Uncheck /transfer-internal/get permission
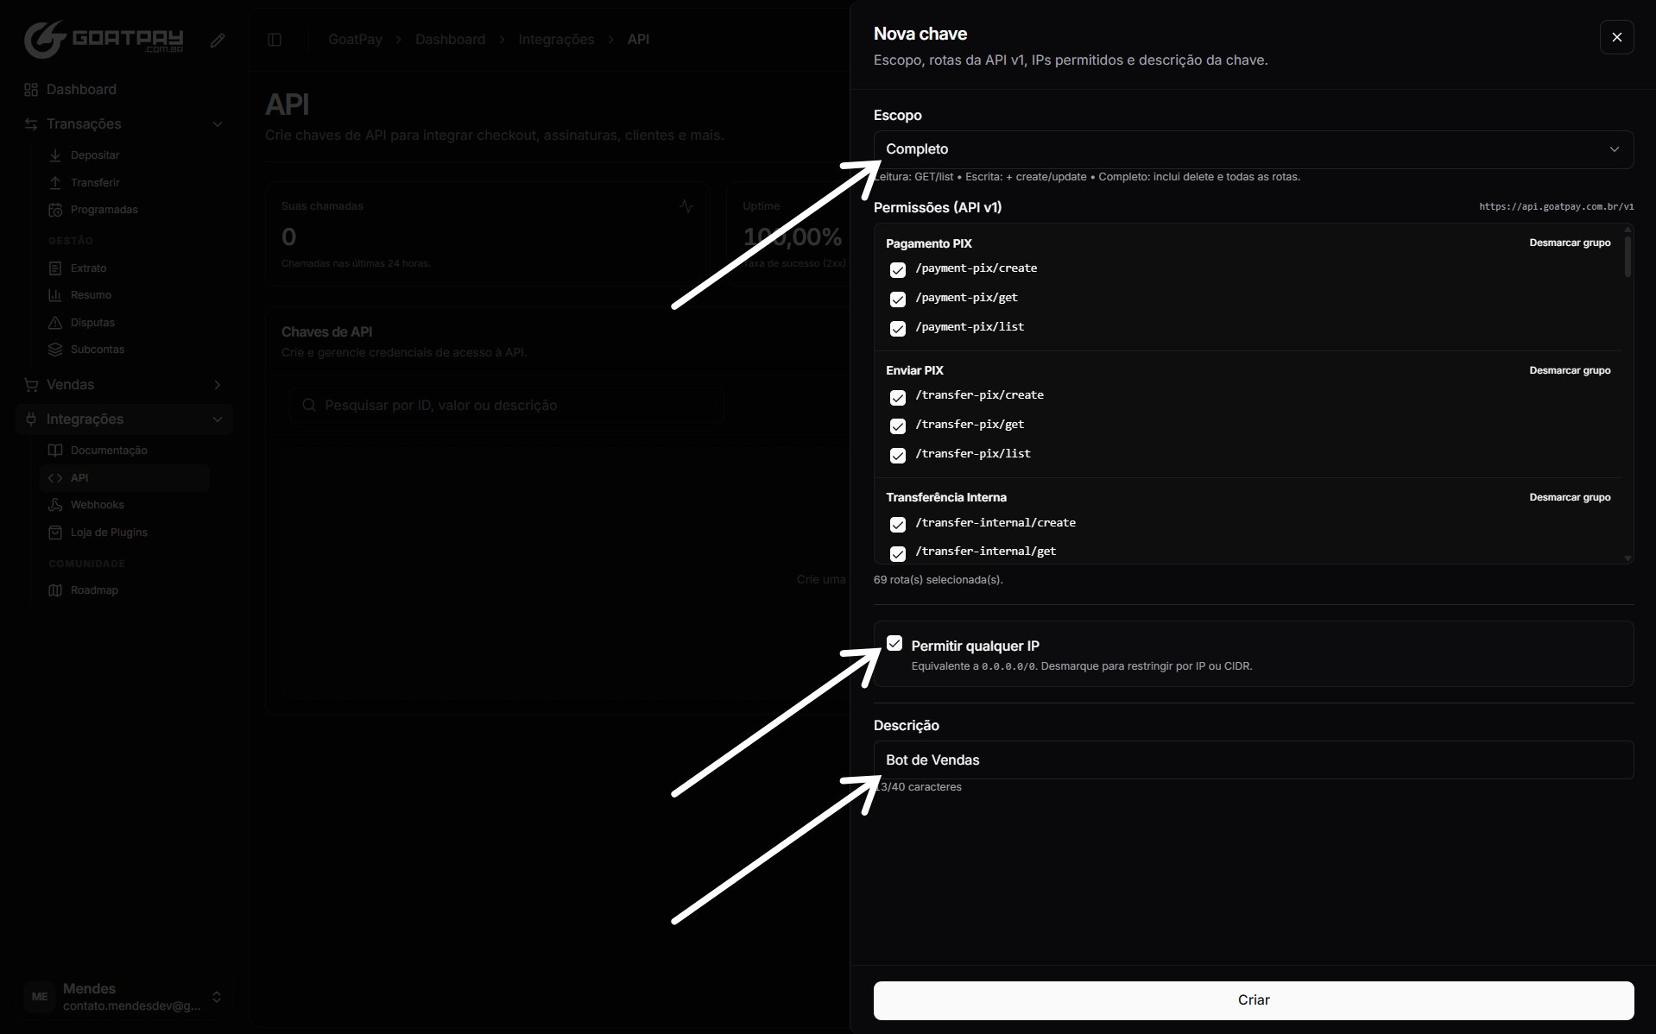The image size is (1656, 1034). 898,553
